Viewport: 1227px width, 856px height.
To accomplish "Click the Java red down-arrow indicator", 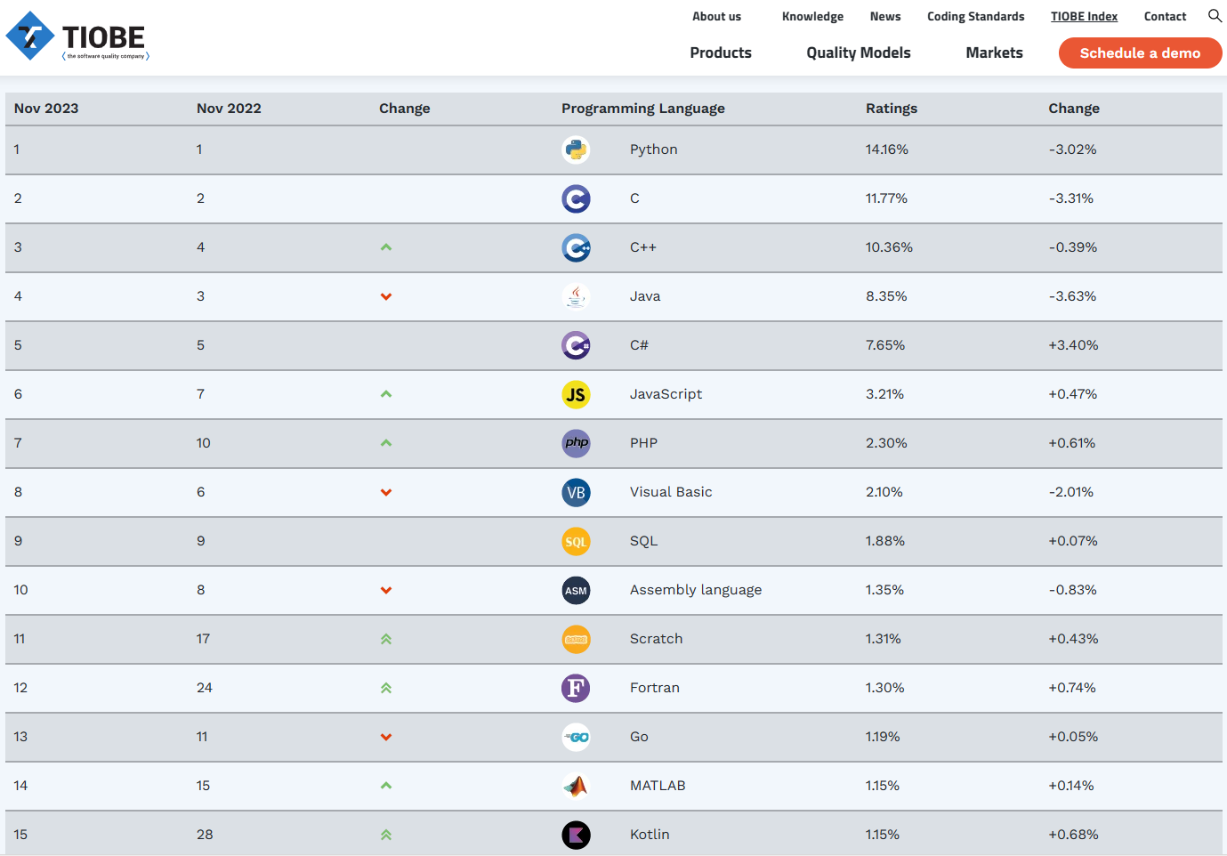I will coord(386,296).
